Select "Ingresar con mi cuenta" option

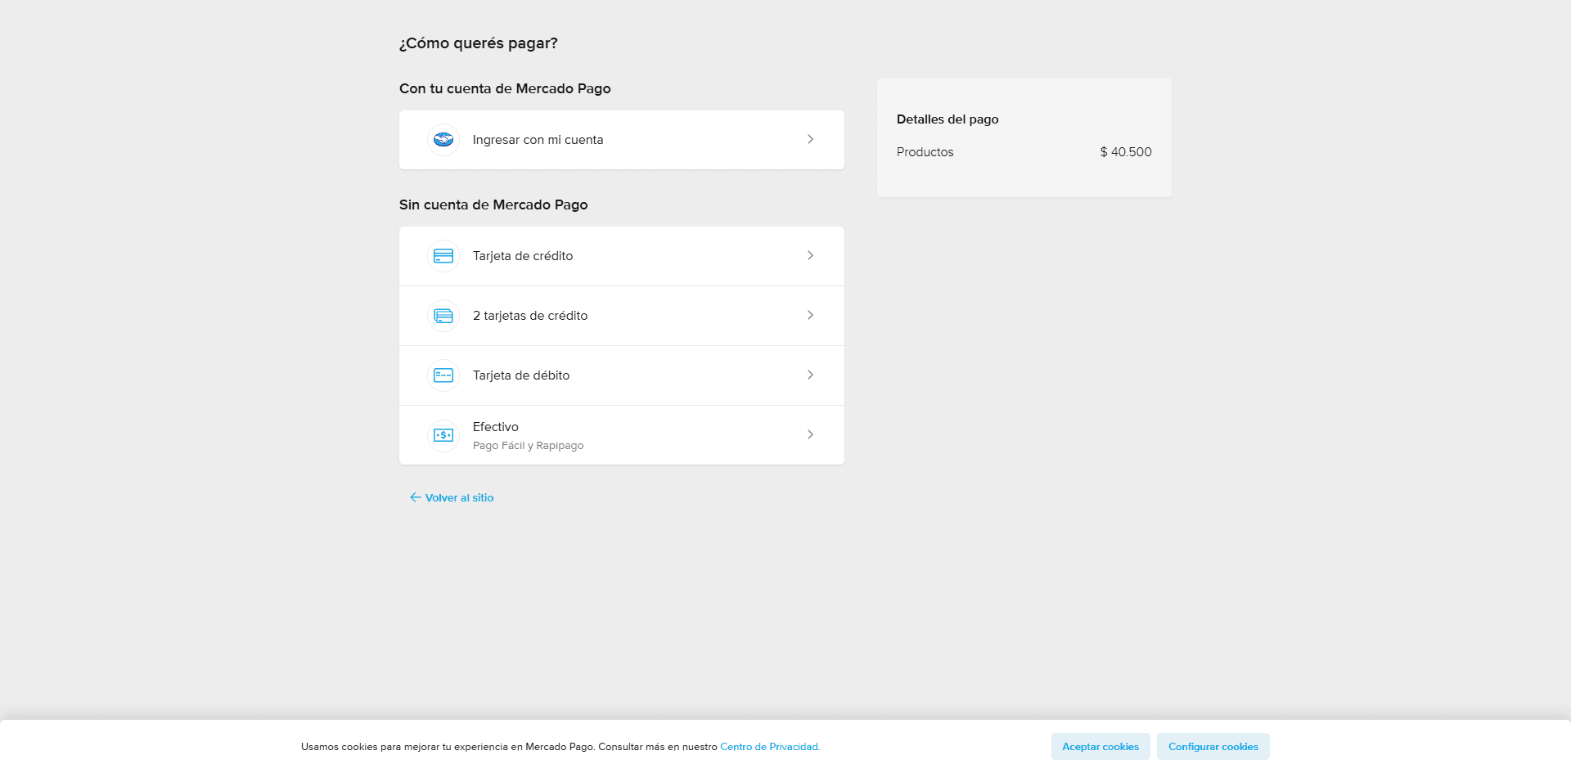tap(538, 140)
